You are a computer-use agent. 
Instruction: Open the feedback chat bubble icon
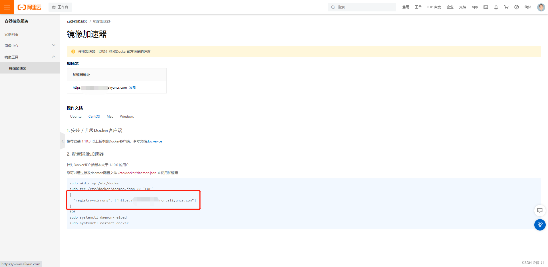click(x=540, y=210)
